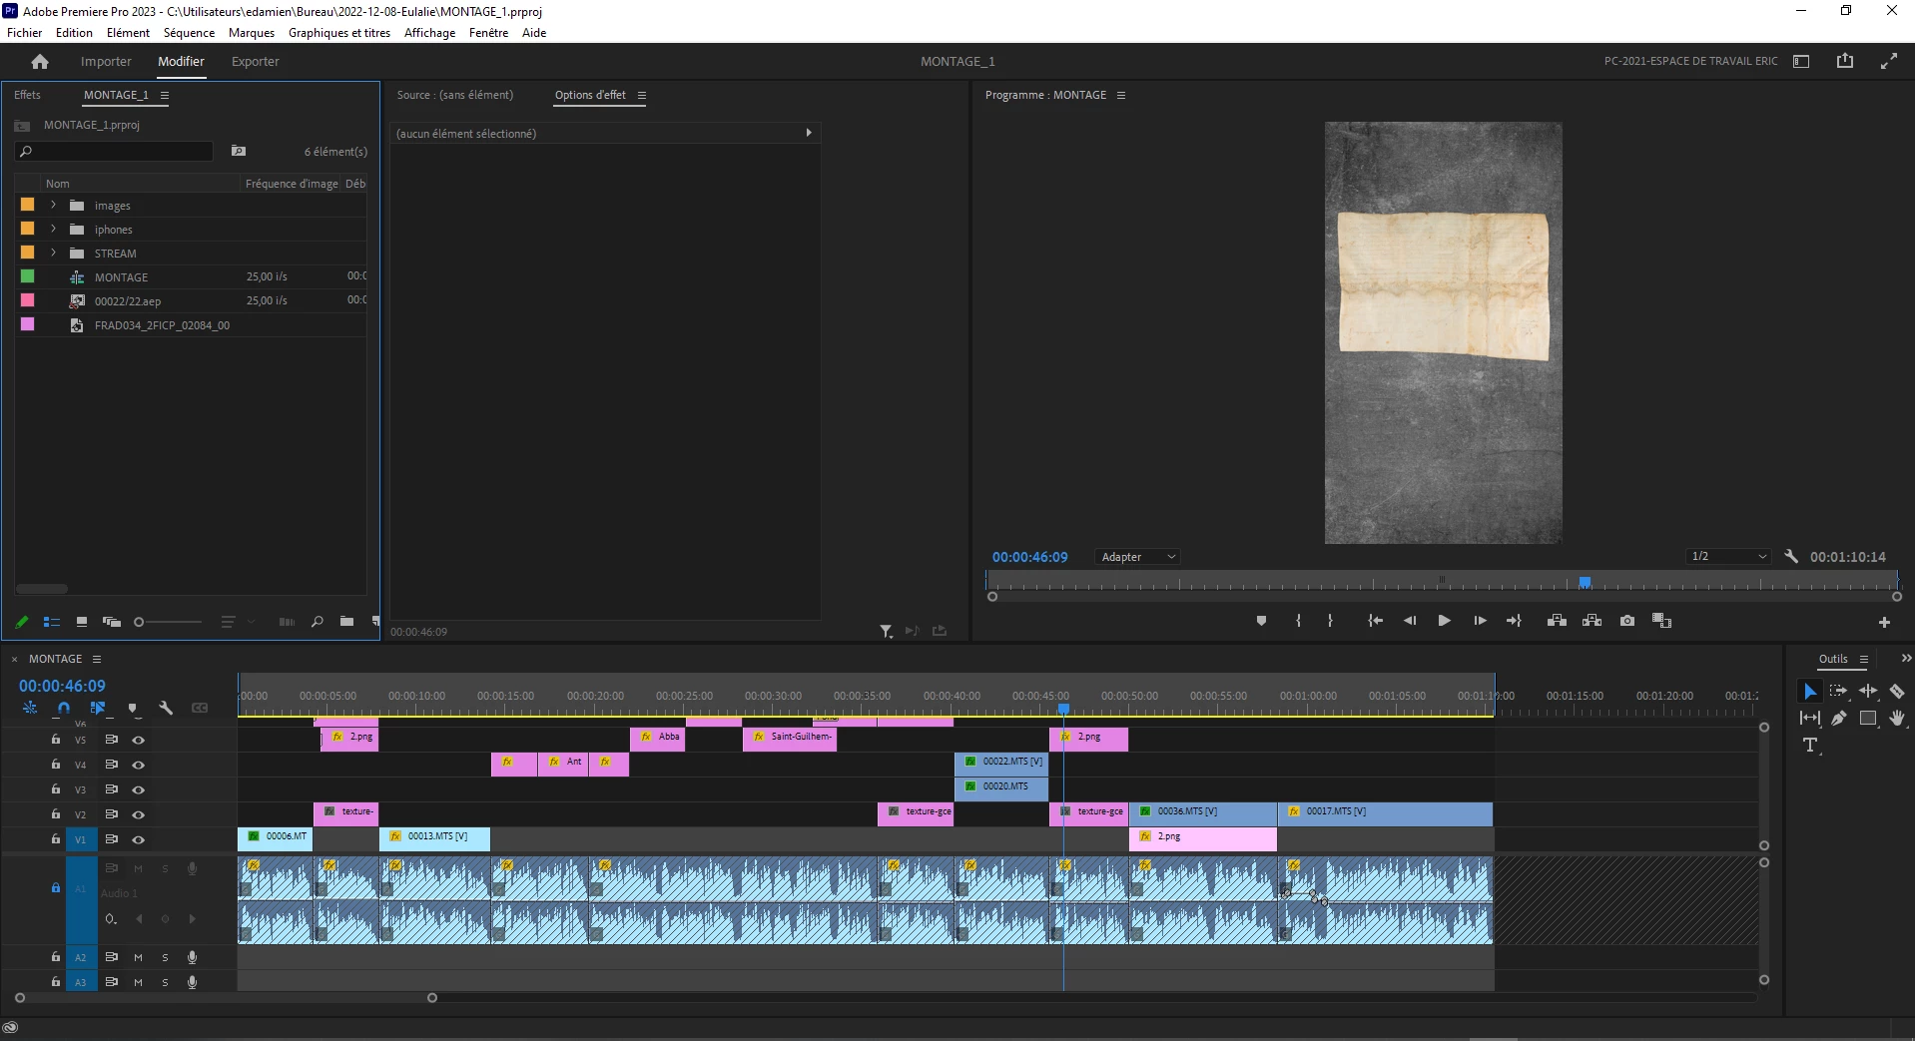Open the Graphiques et titres menu

[x=339, y=33]
